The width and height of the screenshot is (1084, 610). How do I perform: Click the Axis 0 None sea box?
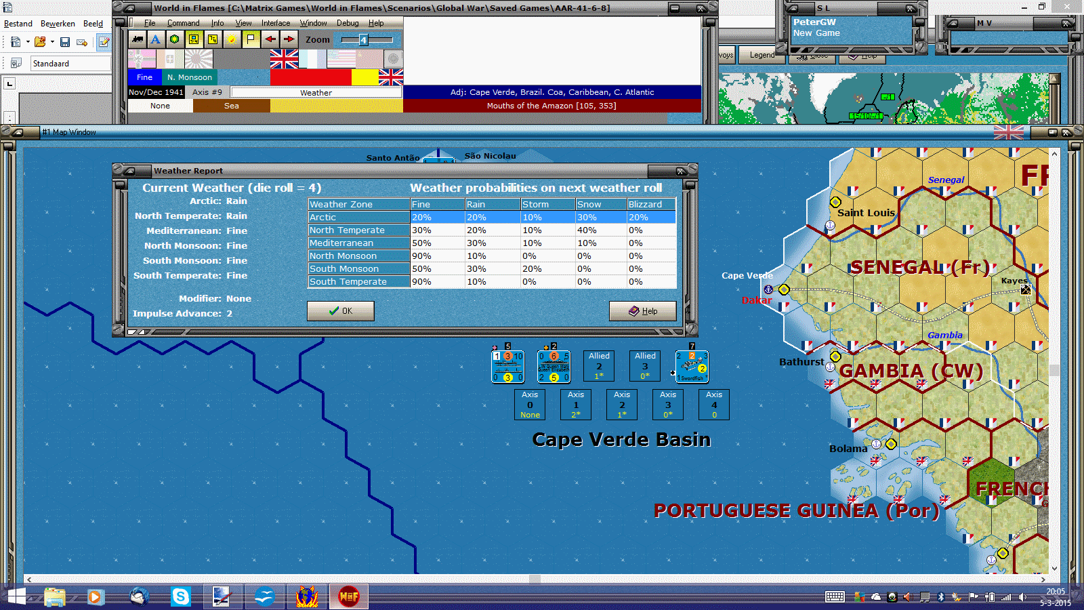(x=530, y=405)
